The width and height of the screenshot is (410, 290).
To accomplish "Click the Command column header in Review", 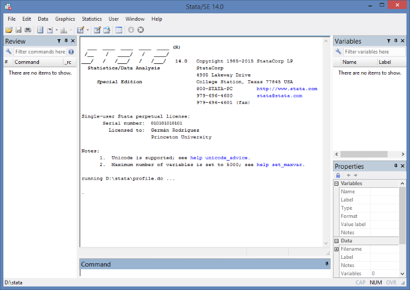I will (38, 62).
